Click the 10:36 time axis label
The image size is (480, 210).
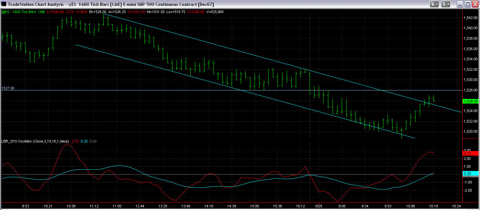[x=71, y=206]
